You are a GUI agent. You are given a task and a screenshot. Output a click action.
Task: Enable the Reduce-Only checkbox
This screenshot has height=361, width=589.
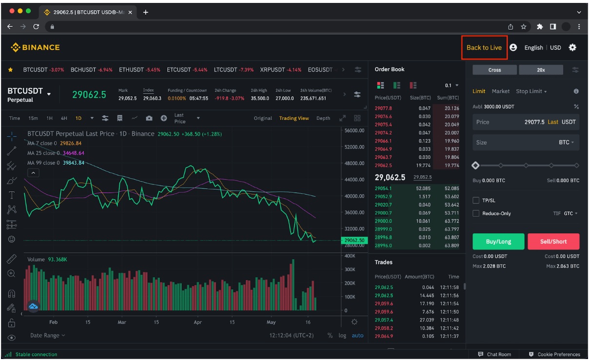tap(476, 213)
